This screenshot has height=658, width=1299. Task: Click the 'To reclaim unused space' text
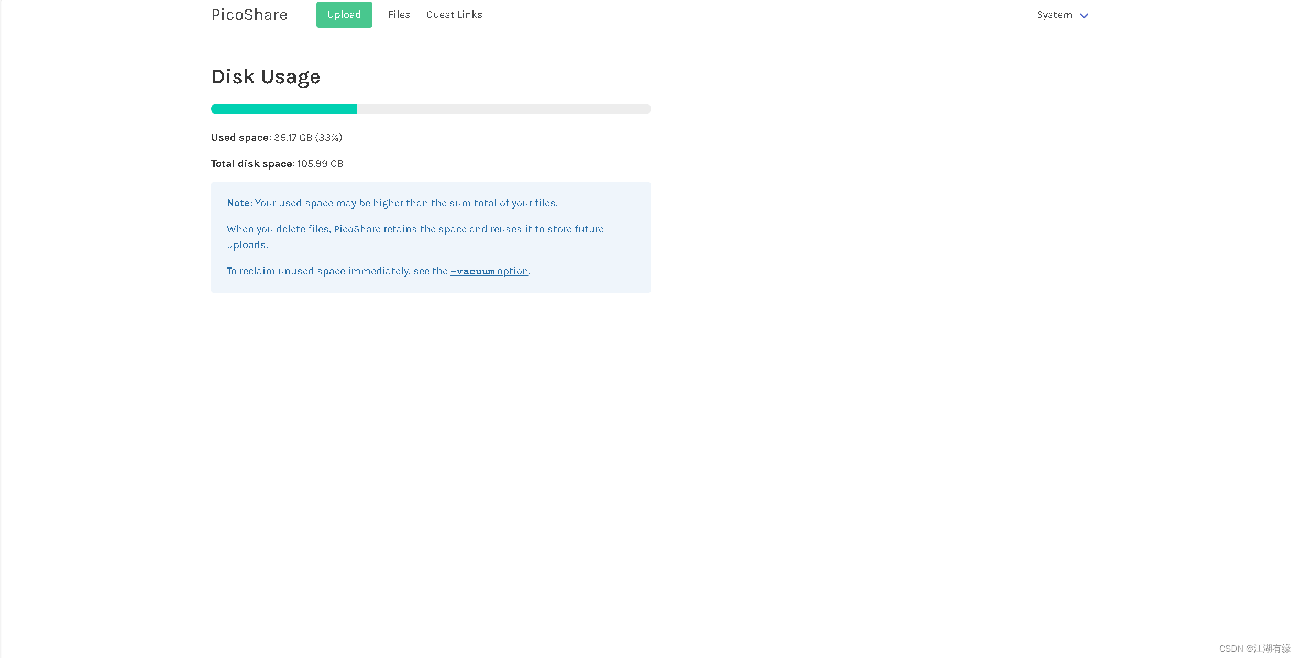tap(337, 271)
